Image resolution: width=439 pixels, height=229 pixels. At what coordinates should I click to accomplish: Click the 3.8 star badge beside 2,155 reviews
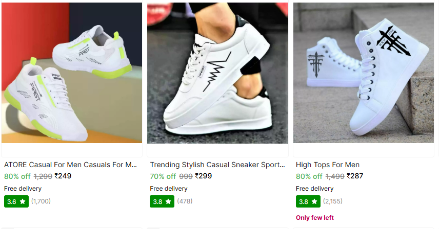coord(308,201)
